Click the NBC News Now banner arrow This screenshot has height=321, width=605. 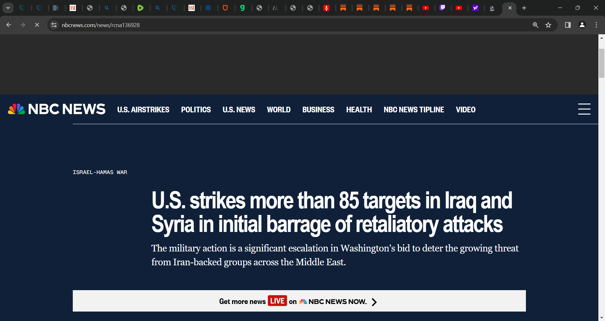click(x=374, y=302)
